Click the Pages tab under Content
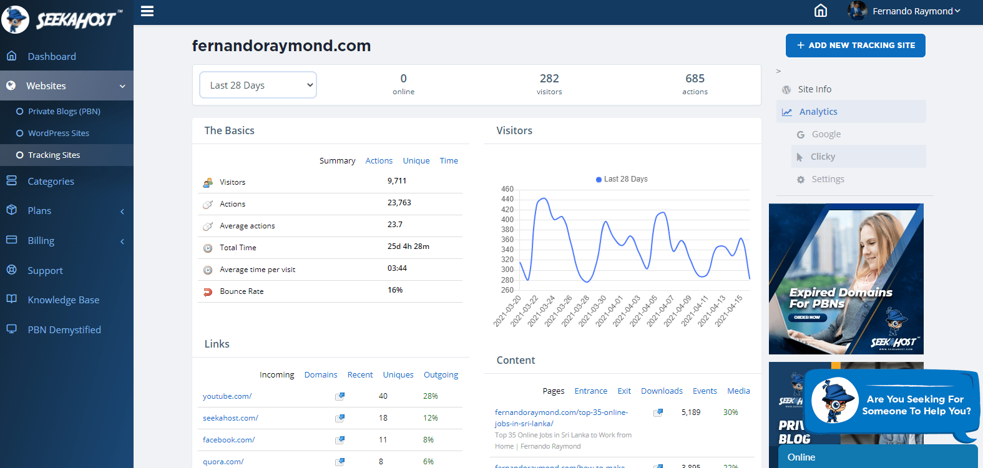983x468 pixels. (553, 391)
